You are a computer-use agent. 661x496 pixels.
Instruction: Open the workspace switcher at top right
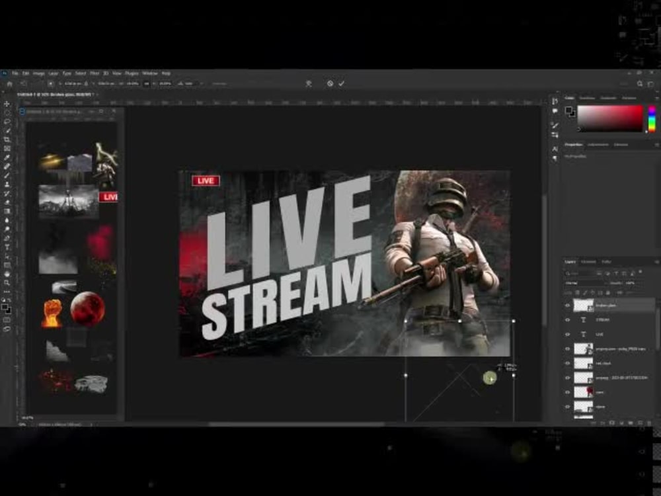(650, 83)
